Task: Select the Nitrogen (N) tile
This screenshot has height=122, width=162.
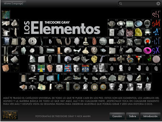Action: click(130, 23)
